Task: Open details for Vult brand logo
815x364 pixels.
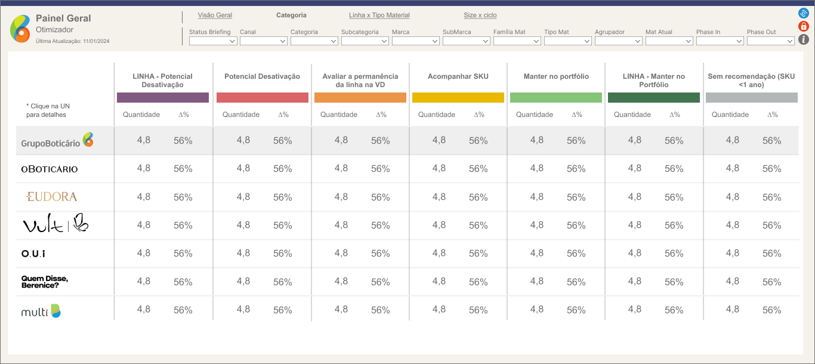Action: click(x=55, y=224)
